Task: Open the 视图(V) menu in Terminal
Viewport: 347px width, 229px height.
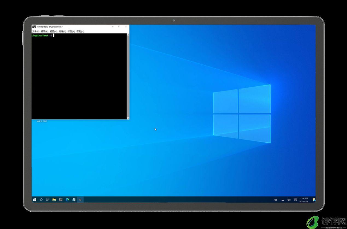Action: 54,31
